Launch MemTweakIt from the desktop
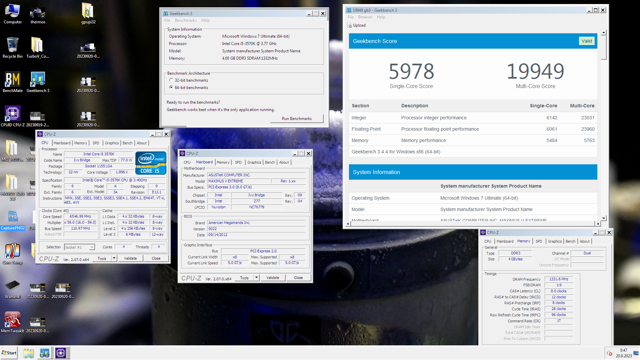The image size is (640, 360). [12, 323]
